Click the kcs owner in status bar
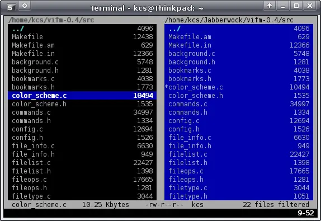321x221 pixels. (197, 205)
